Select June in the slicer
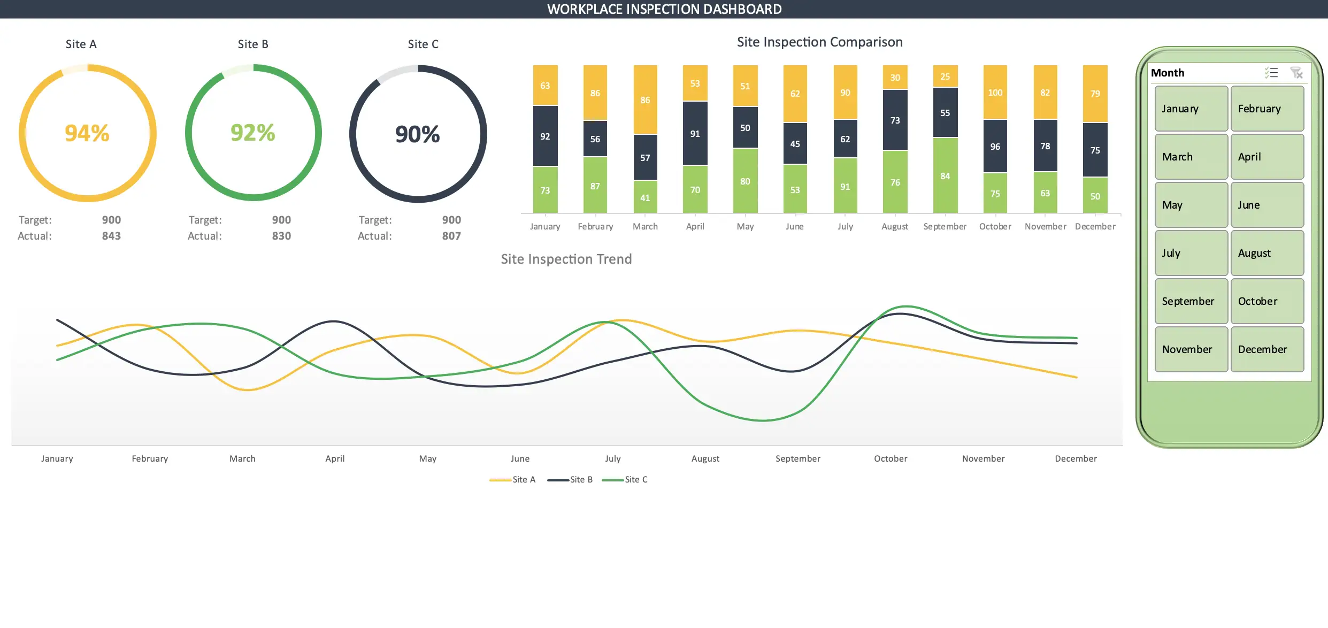 click(1267, 205)
